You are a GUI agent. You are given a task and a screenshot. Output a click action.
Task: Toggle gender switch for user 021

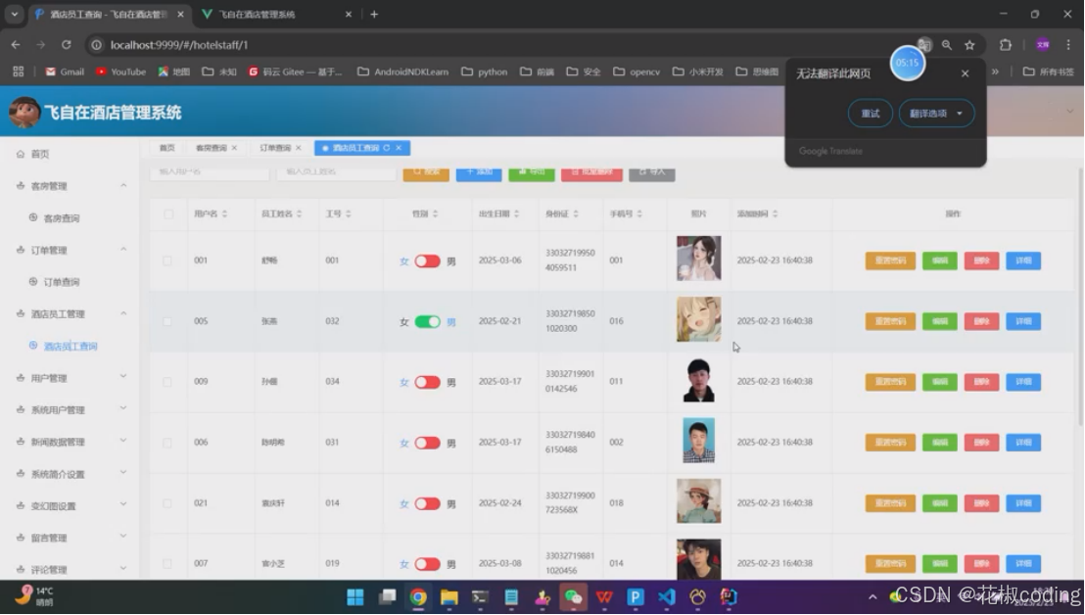coord(428,503)
